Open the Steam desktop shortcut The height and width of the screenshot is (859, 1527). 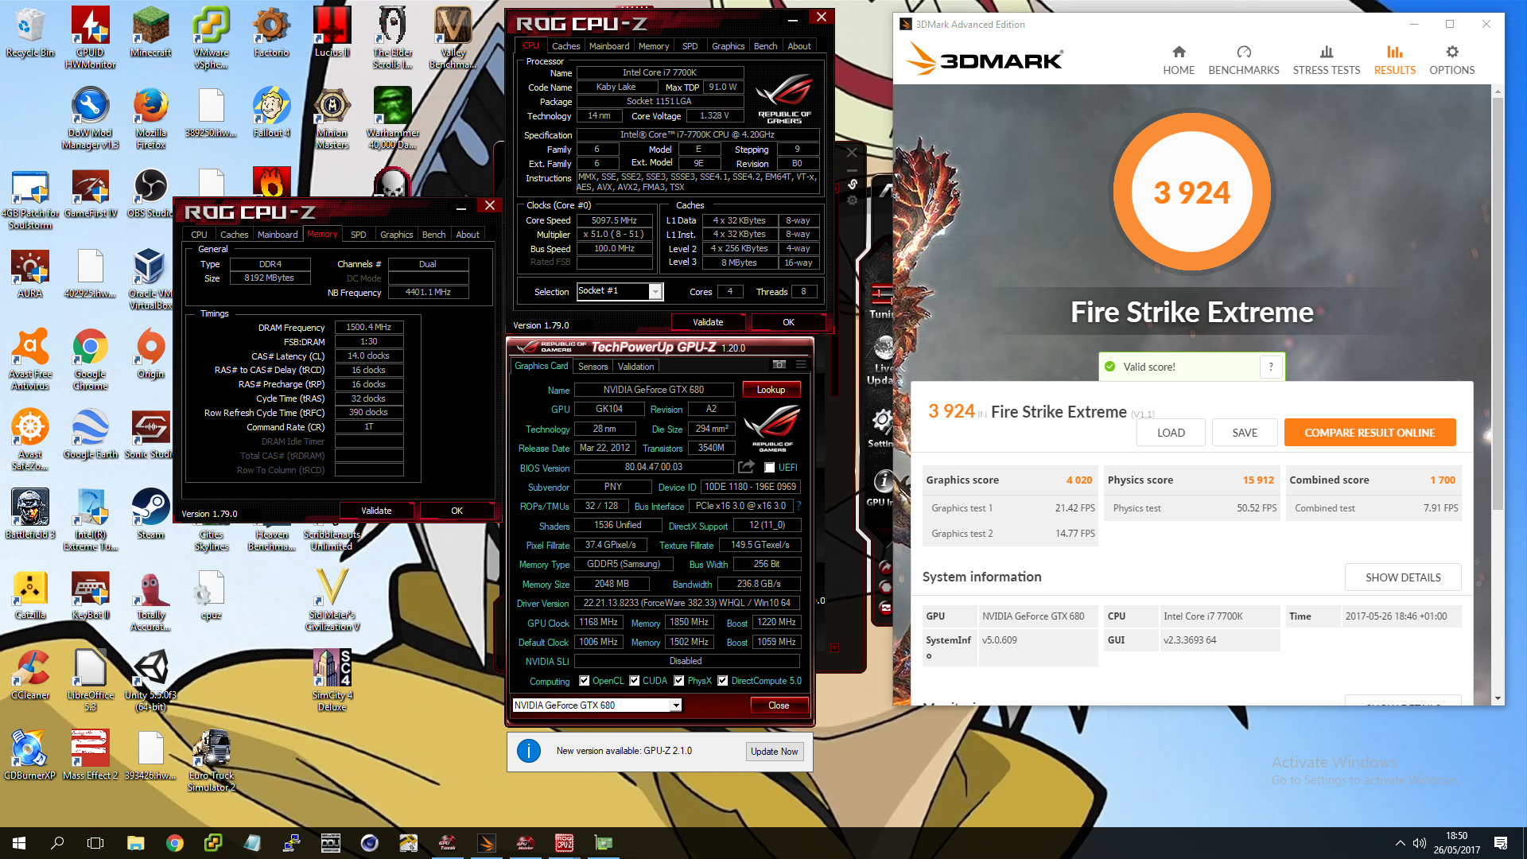[150, 515]
